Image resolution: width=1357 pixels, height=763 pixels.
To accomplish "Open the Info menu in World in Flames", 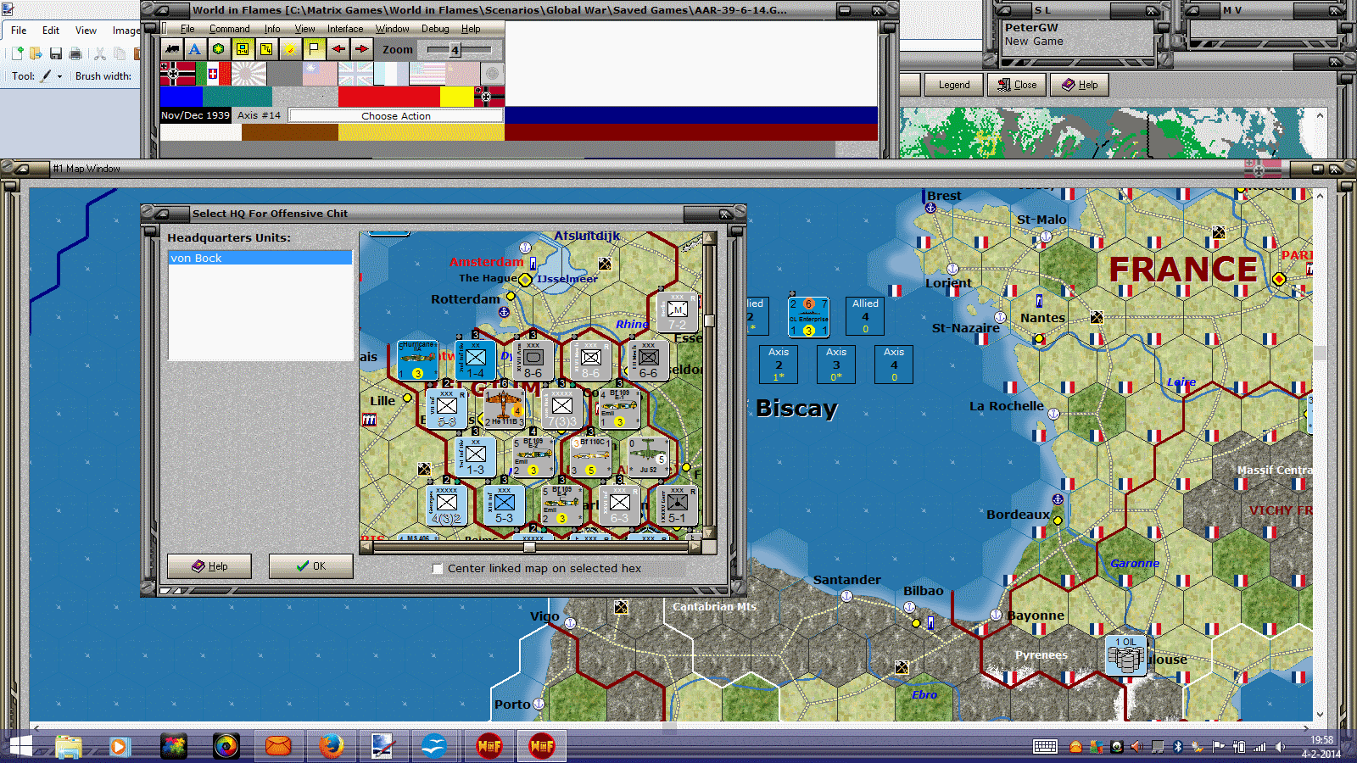I will pyautogui.click(x=271, y=29).
